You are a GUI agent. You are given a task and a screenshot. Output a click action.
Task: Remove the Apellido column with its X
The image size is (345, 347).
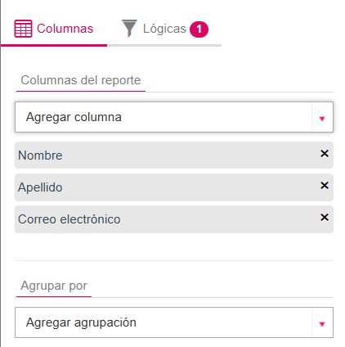click(x=325, y=186)
